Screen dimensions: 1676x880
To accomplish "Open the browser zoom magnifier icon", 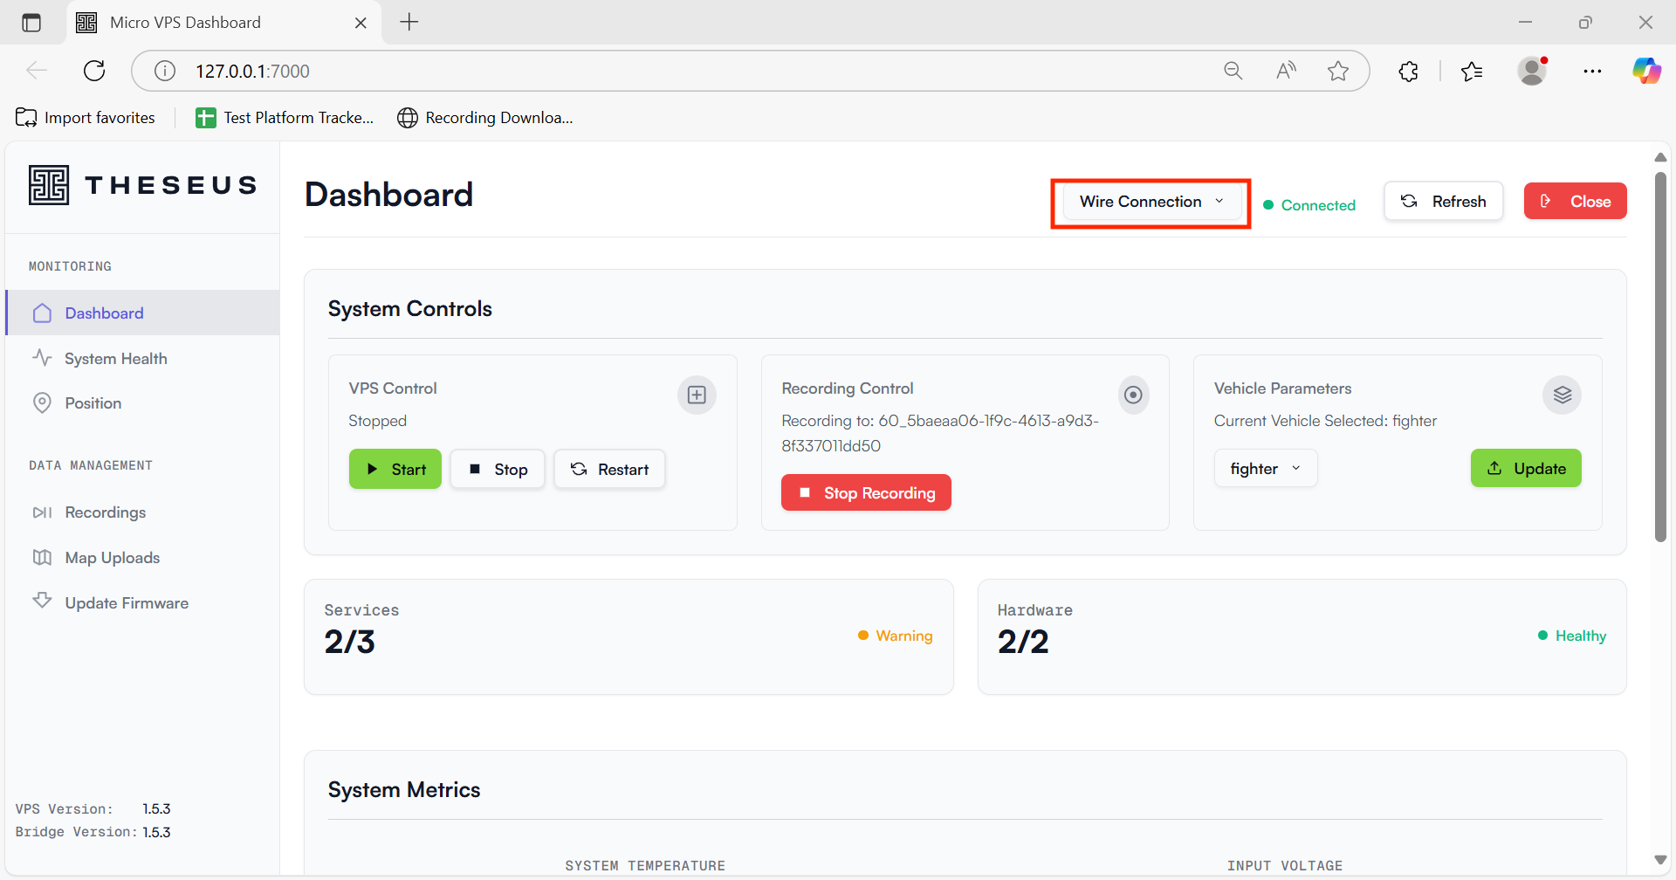I will (x=1233, y=72).
